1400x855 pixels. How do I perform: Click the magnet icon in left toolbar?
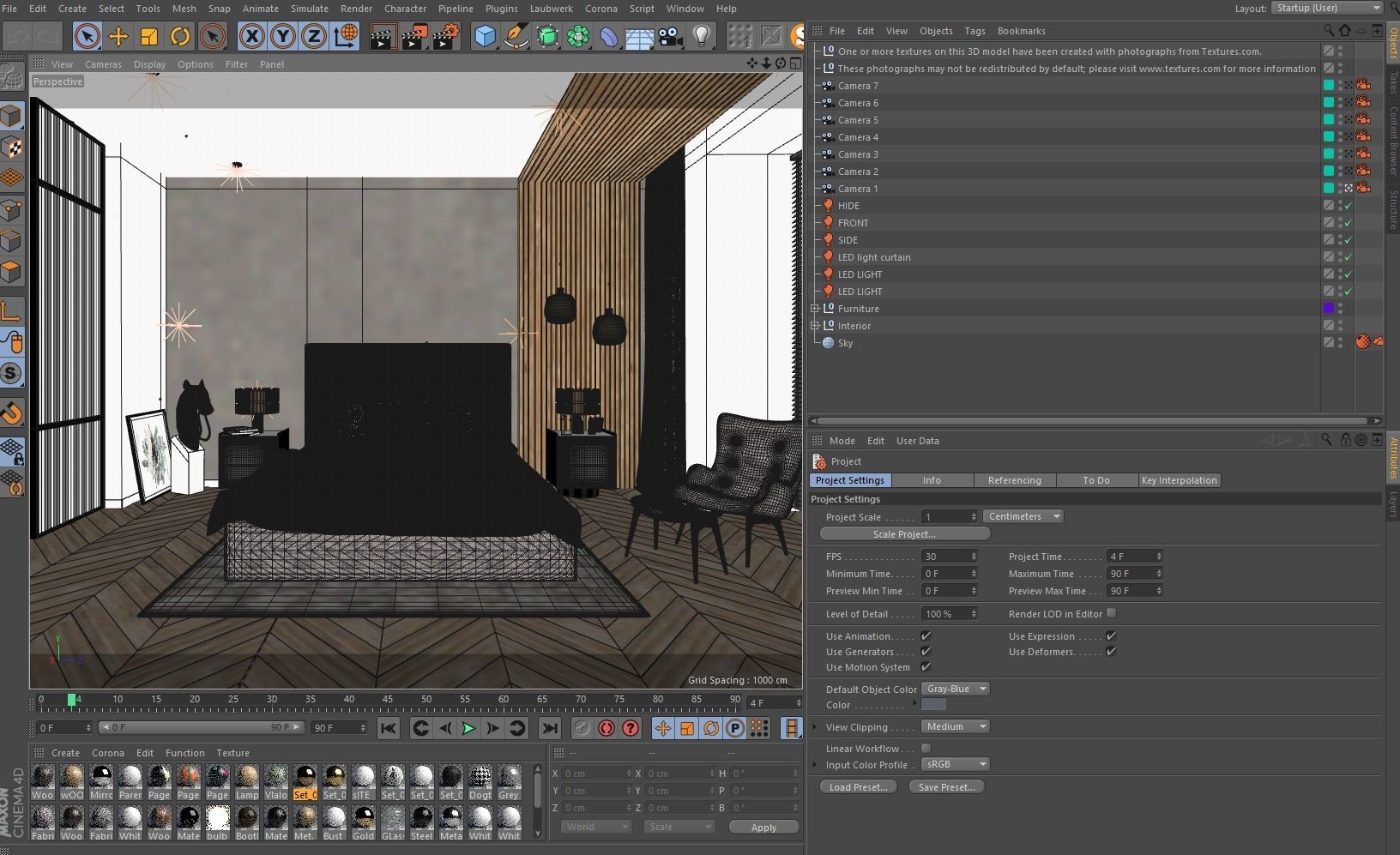coord(12,412)
